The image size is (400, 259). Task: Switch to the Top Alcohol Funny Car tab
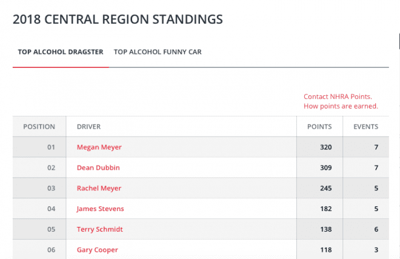(x=158, y=52)
